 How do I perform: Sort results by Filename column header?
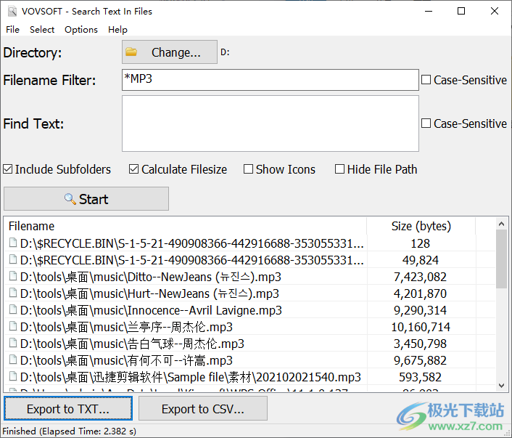[x=185, y=226]
